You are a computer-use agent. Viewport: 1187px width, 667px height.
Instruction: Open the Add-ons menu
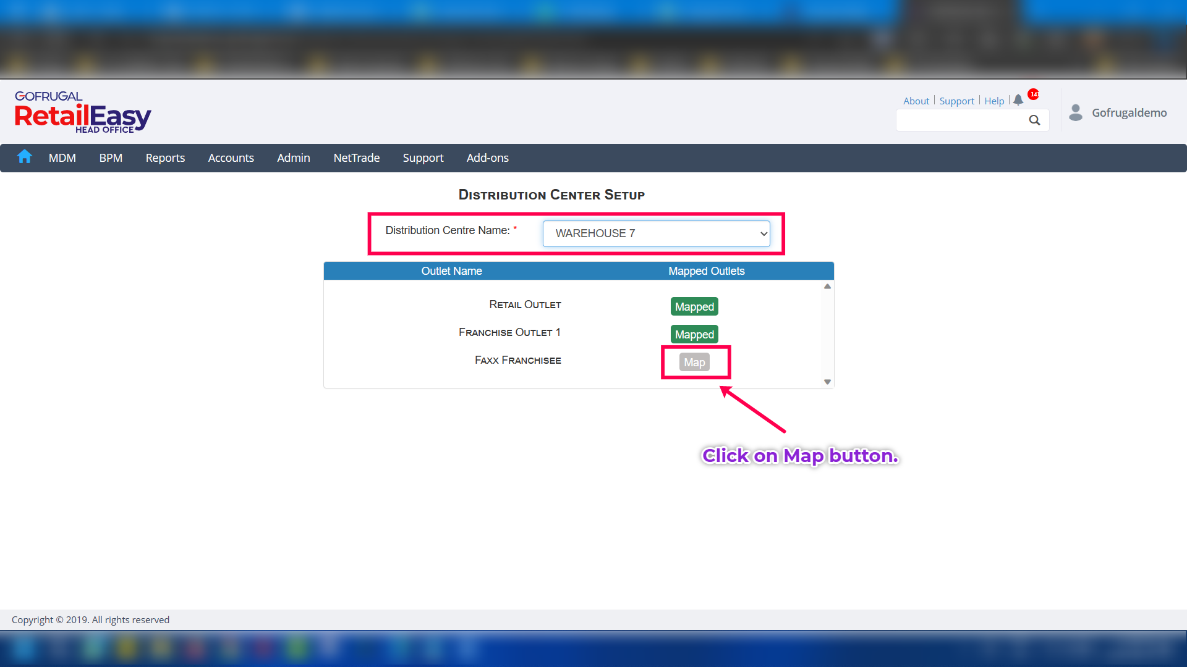(x=487, y=158)
